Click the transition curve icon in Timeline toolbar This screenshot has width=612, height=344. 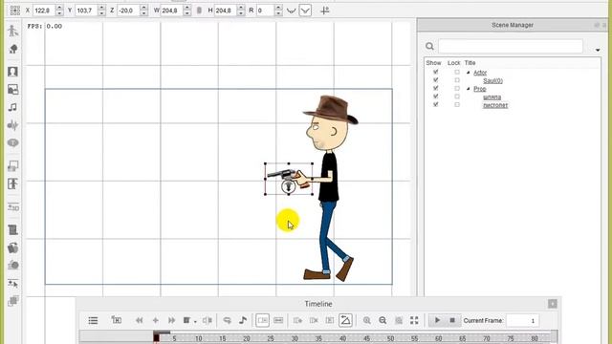pyautogui.click(x=345, y=320)
